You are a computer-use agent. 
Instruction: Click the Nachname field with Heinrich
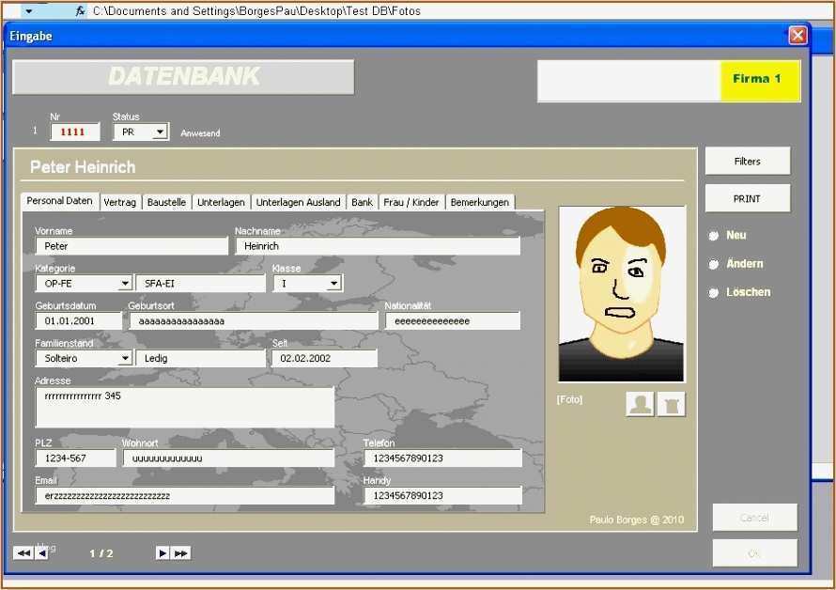378,246
